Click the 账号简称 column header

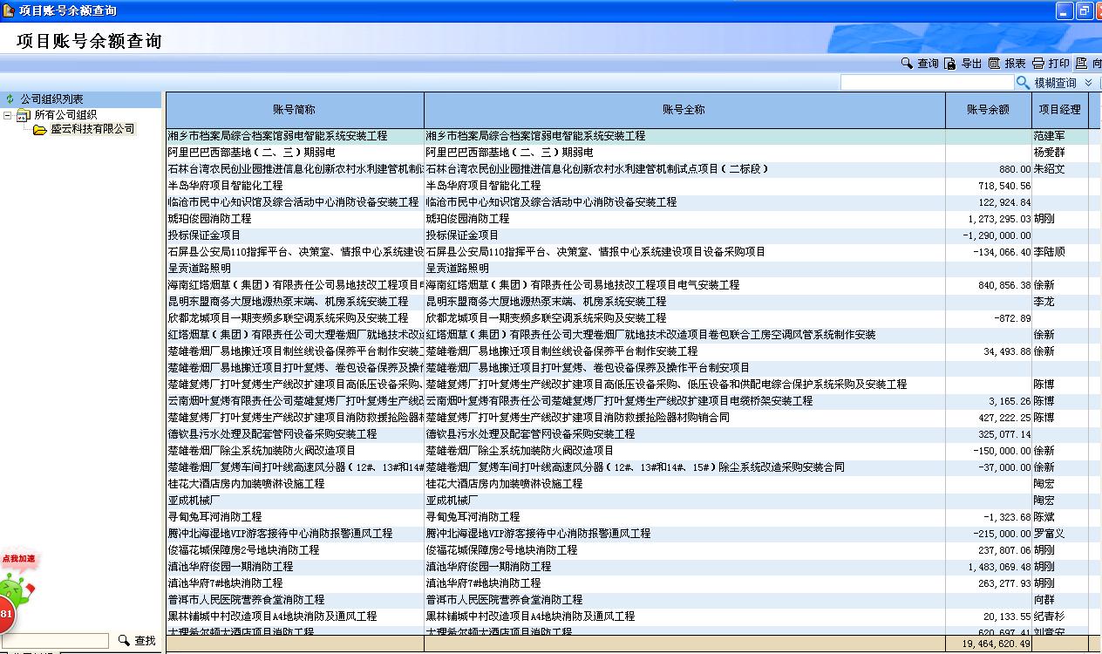[x=294, y=110]
